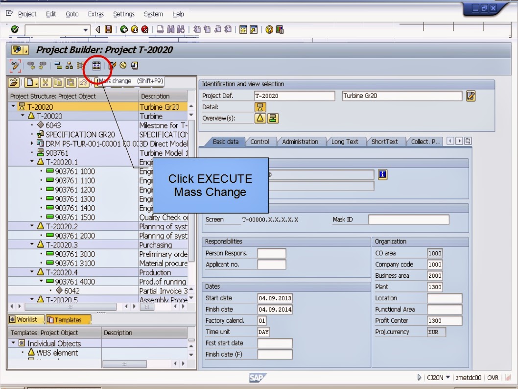
Task: Cut the selected project object with scissors icon
Action: coord(45,82)
